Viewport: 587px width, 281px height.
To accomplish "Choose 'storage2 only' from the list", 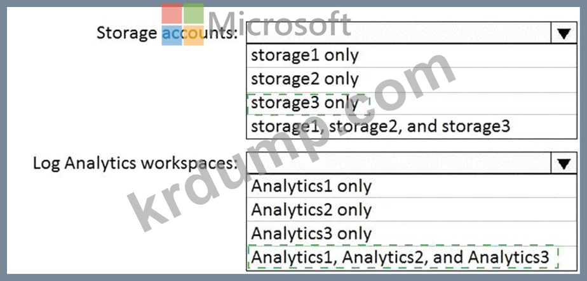I will 305,79.
